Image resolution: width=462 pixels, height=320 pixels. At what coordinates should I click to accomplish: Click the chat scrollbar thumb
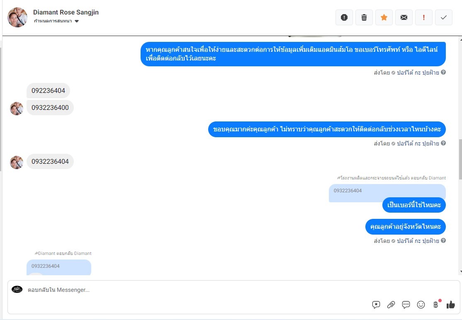coord(460,159)
